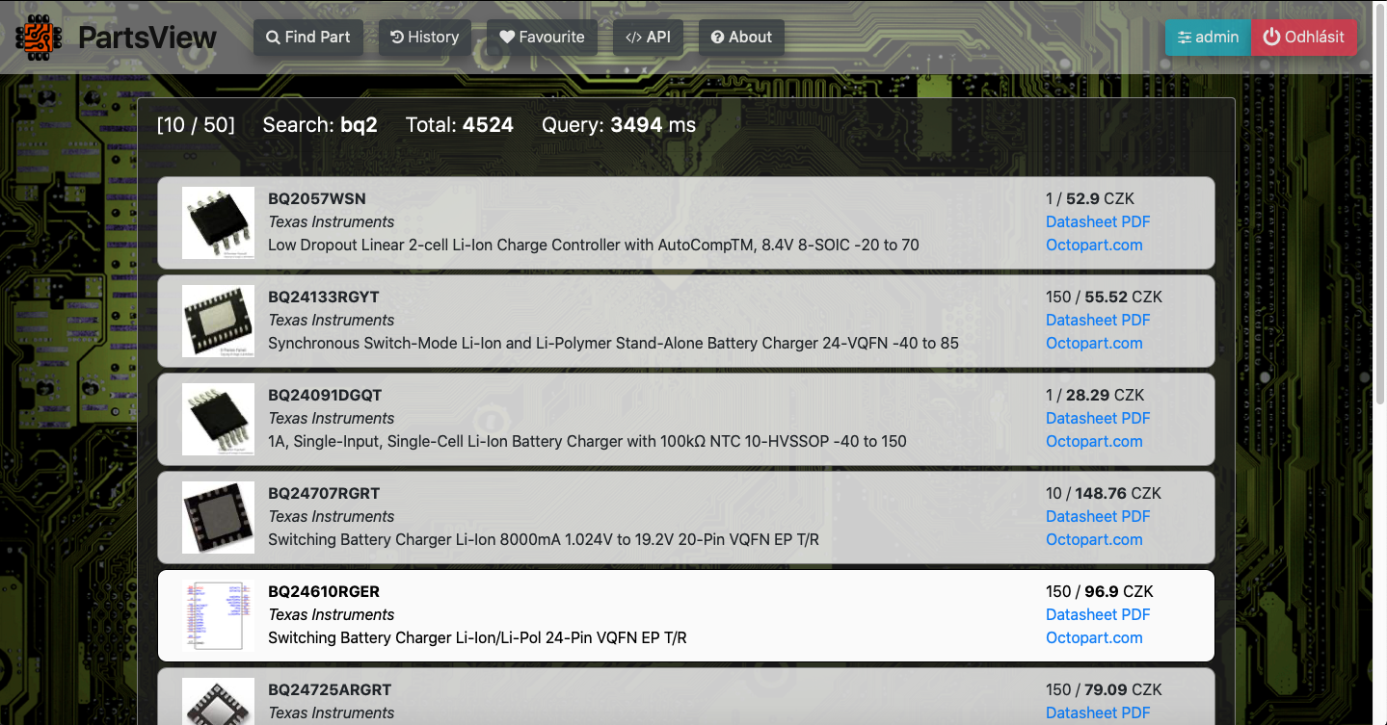
Task: Click the admin settings button
Action: click(x=1208, y=38)
